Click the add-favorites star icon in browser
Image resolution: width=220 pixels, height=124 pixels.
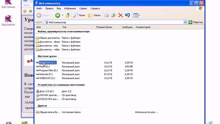click(x=31, y=11)
